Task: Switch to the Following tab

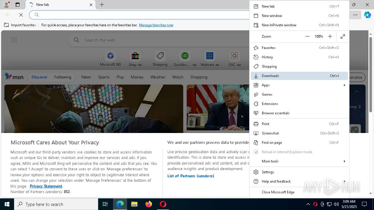Action: pos(63,77)
